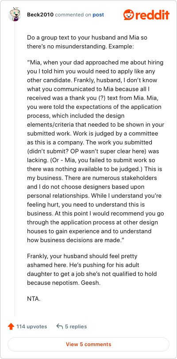Image resolution: width=177 pixels, height=359 pixels.
Task: Click the curved reply arrow icon
Action: click(60, 327)
